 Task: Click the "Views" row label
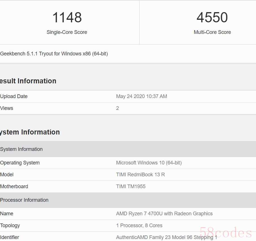(x=6, y=108)
